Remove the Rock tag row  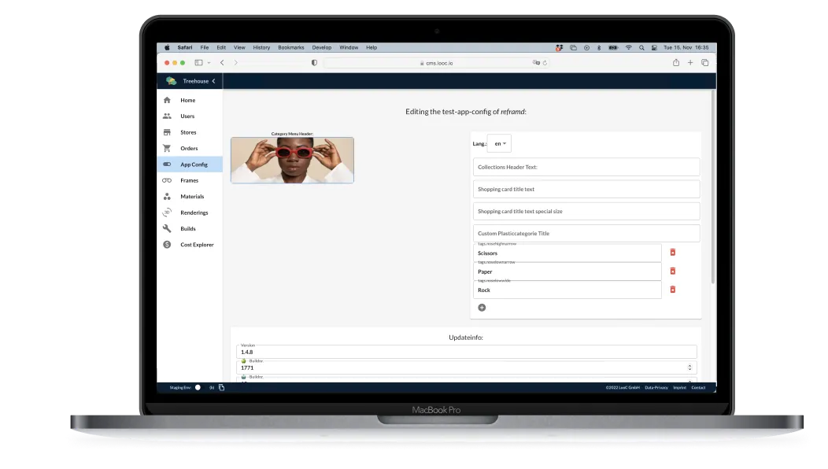tap(673, 290)
